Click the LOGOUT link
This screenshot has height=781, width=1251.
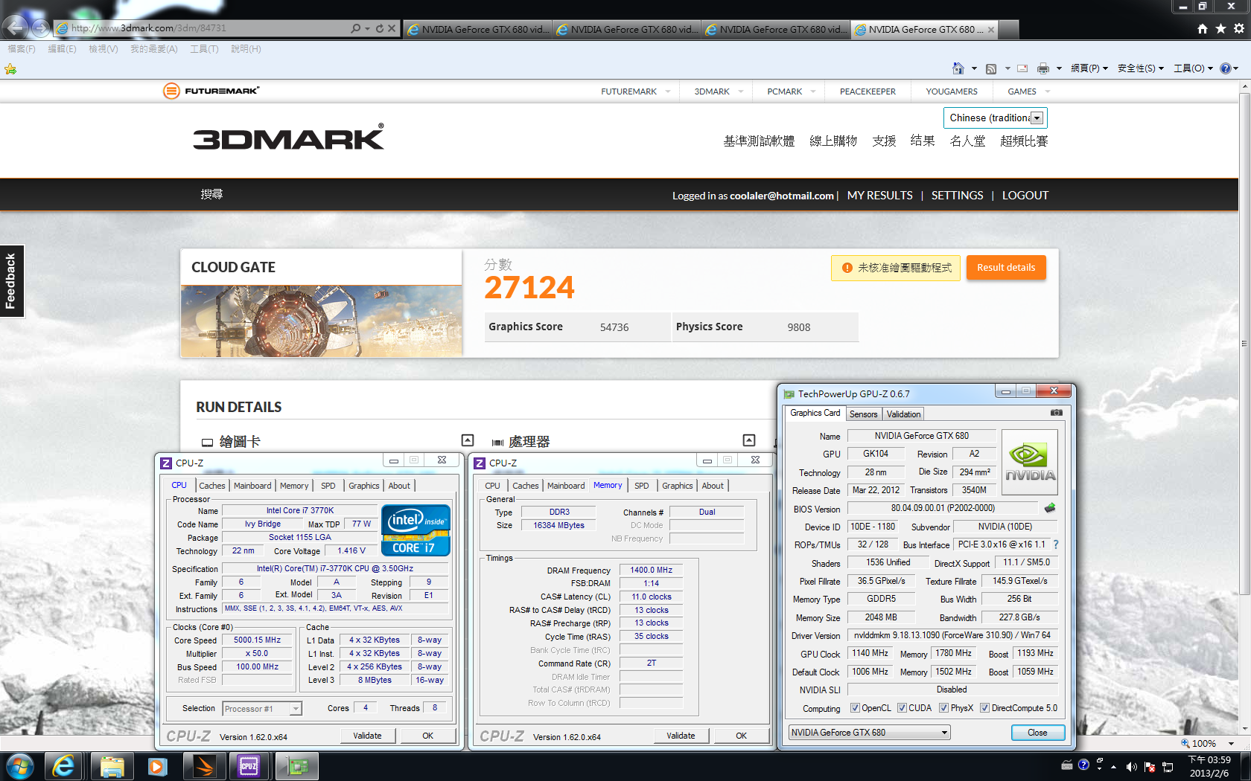(1025, 196)
